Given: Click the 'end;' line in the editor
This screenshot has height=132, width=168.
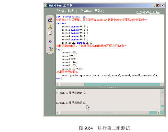Looking at the screenshot, I should click(59, 79).
